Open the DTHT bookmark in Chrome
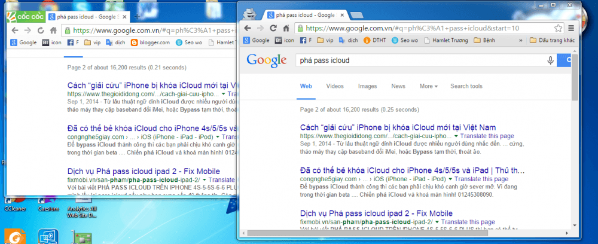 click(x=374, y=40)
